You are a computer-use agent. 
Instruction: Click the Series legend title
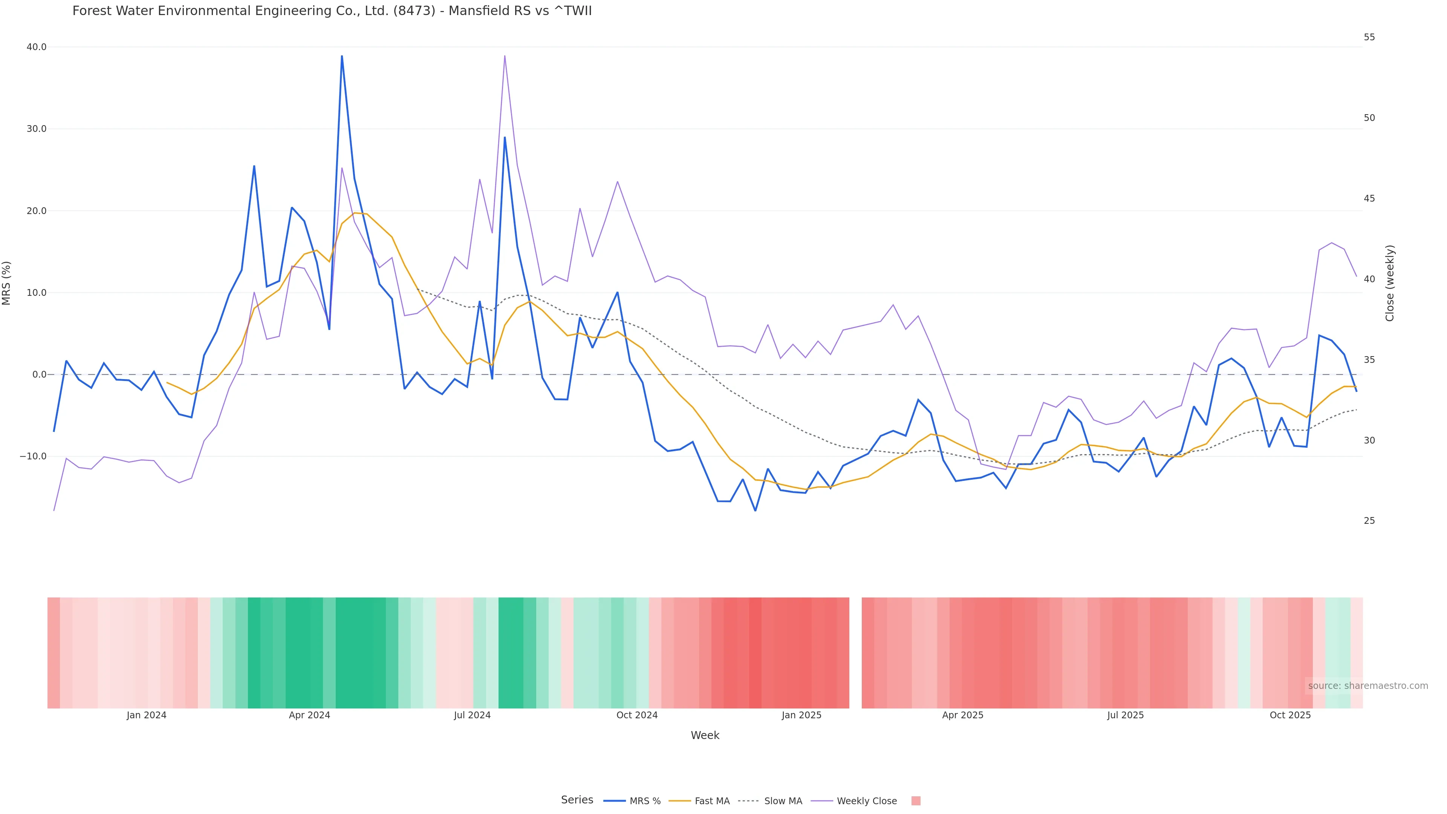[577, 800]
